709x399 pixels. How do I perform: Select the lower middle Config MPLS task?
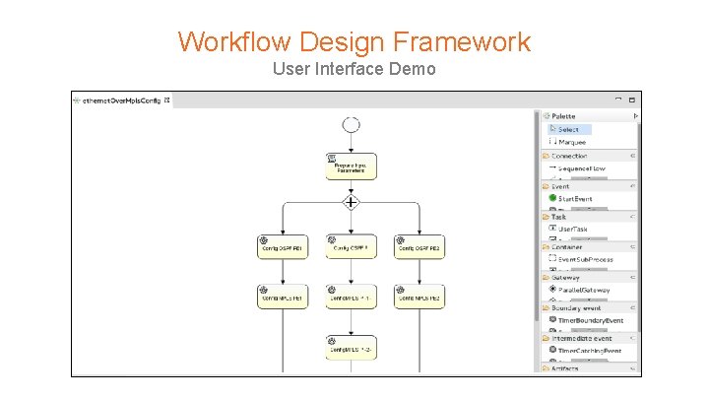point(351,348)
